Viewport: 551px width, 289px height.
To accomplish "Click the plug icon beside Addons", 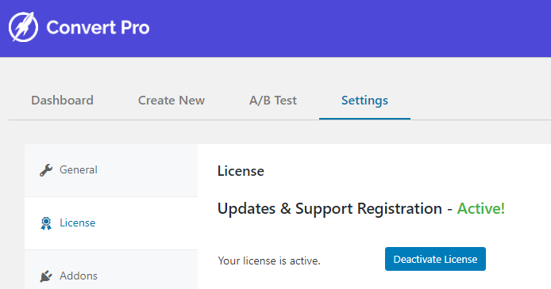I will (46, 276).
